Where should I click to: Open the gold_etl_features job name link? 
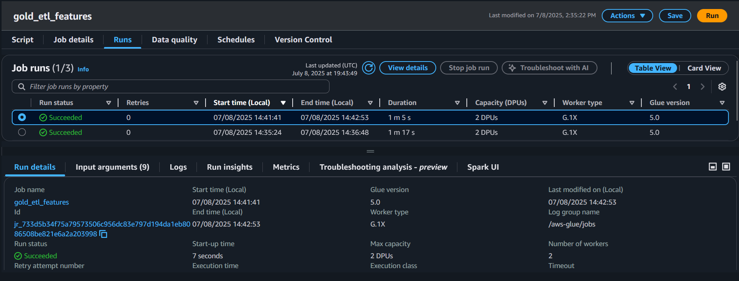[42, 202]
